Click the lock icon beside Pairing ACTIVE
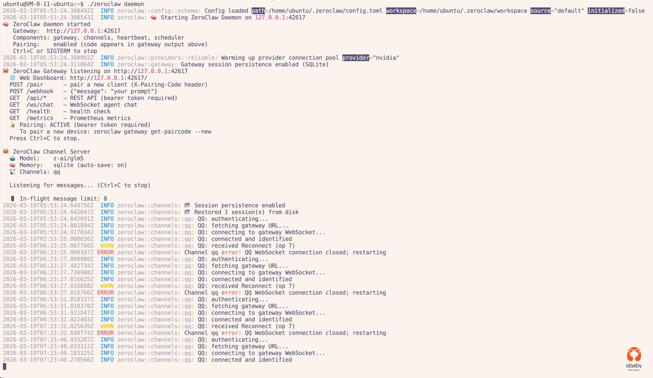Viewport: 653px width, 378px height. pyautogui.click(x=12, y=125)
